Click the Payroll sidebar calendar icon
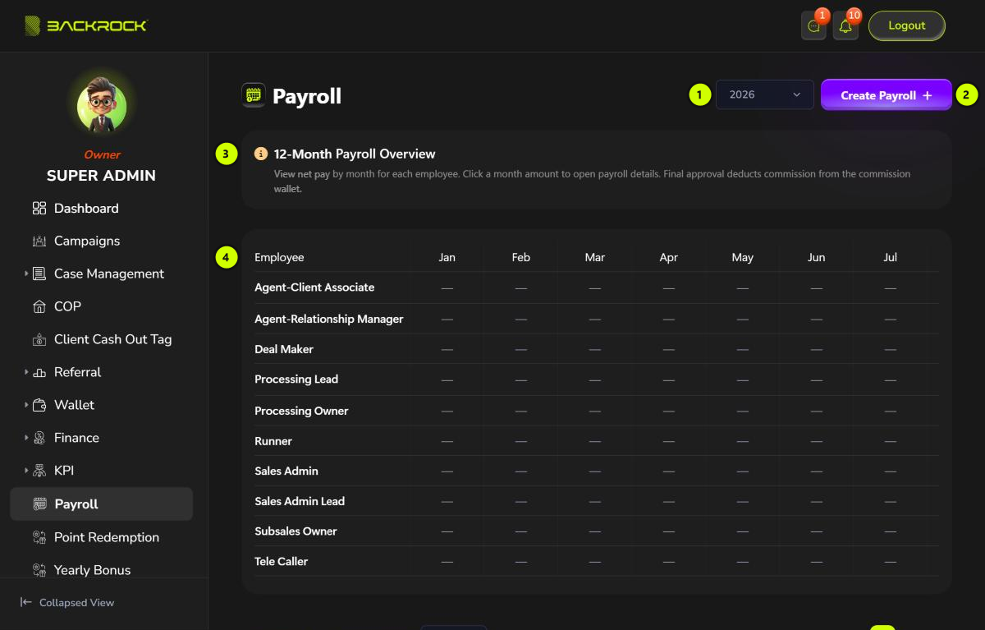Screen dimensions: 985x630 coord(39,504)
